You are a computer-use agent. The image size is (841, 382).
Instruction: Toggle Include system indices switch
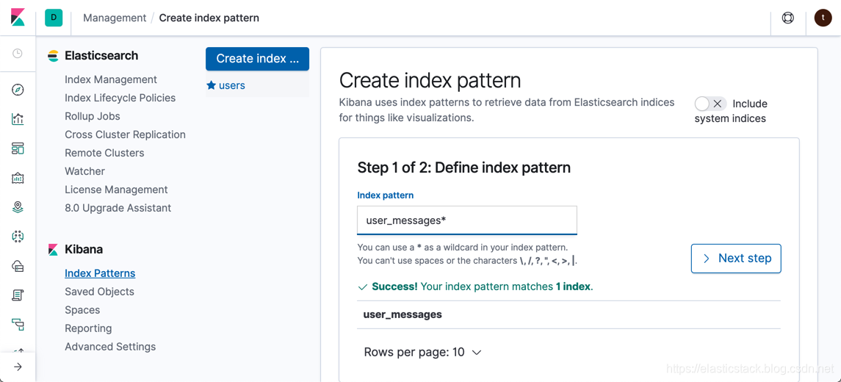[710, 104]
